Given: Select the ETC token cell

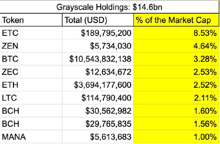Looking at the screenshot, I should pyautogui.click(x=31, y=33).
